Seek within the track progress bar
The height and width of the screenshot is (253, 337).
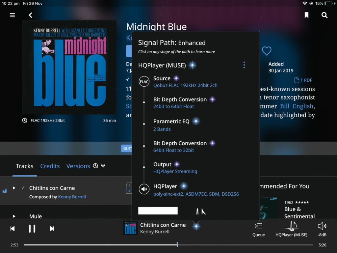pos(168,245)
